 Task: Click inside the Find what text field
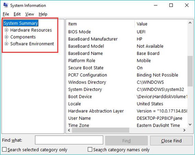pyautogui.click(x=69, y=140)
